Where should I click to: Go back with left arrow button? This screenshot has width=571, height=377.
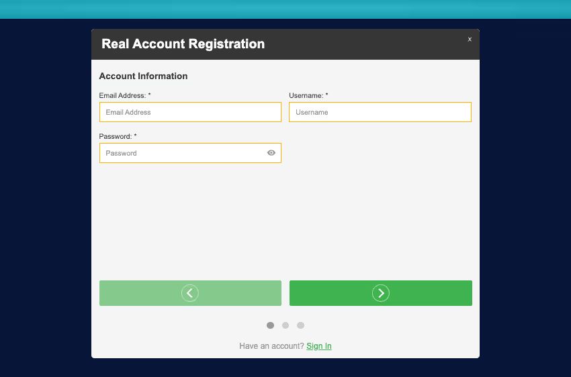click(x=190, y=293)
